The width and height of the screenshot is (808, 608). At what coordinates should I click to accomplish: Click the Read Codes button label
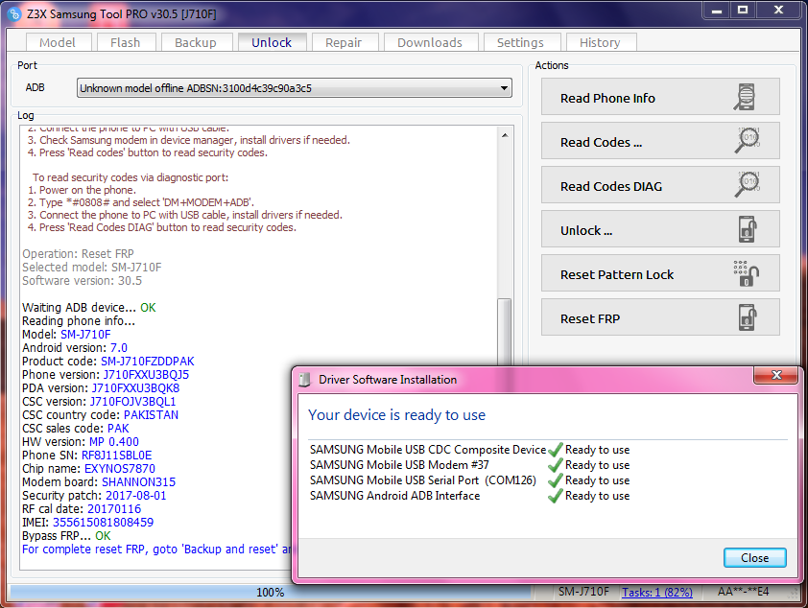pos(601,143)
